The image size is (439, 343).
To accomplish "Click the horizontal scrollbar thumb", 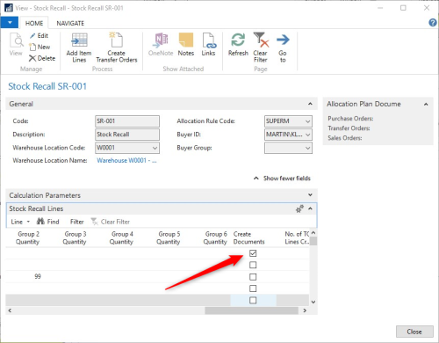I will coord(251,310).
